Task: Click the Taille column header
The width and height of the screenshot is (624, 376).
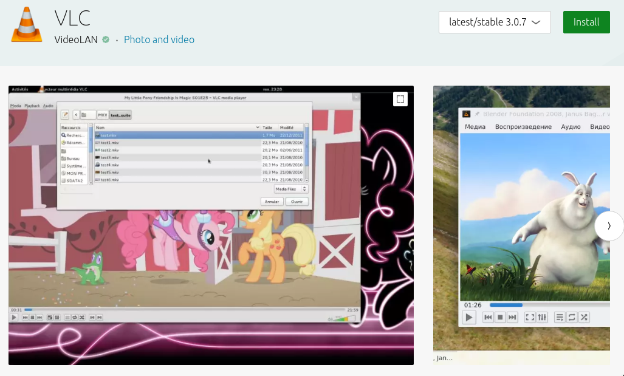Action: (x=269, y=128)
